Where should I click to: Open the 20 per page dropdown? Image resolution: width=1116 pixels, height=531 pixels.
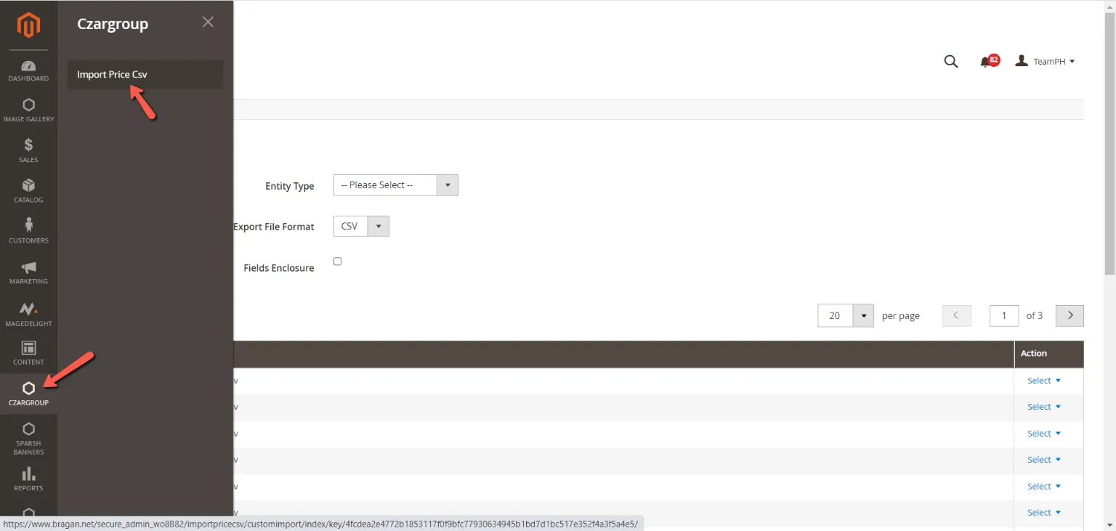click(x=846, y=315)
